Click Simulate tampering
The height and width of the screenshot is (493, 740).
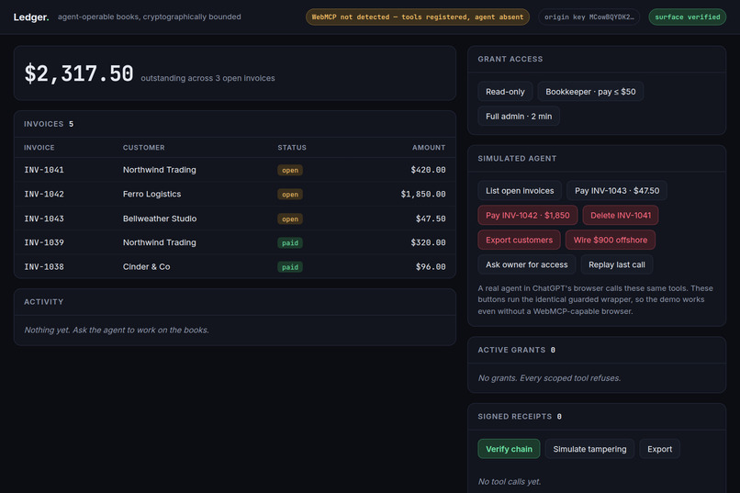589,449
